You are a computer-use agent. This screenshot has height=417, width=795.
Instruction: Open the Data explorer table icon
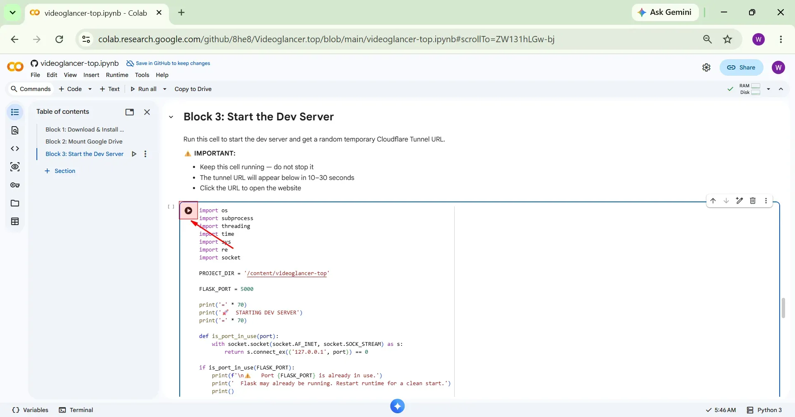pos(15,221)
